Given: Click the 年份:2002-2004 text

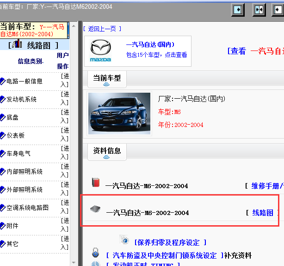Looking at the screenshot, I should tap(180, 125).
